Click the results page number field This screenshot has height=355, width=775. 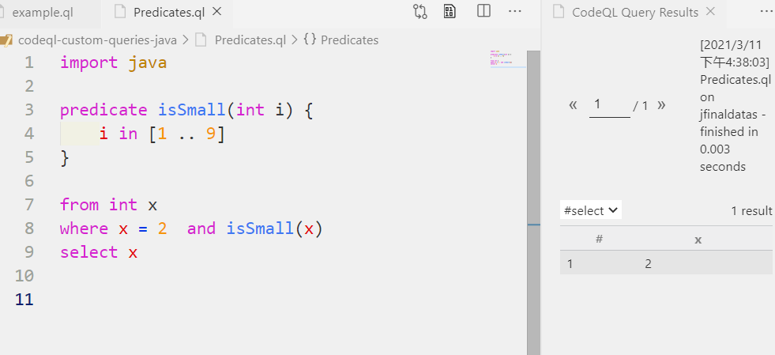pos(609,105)
